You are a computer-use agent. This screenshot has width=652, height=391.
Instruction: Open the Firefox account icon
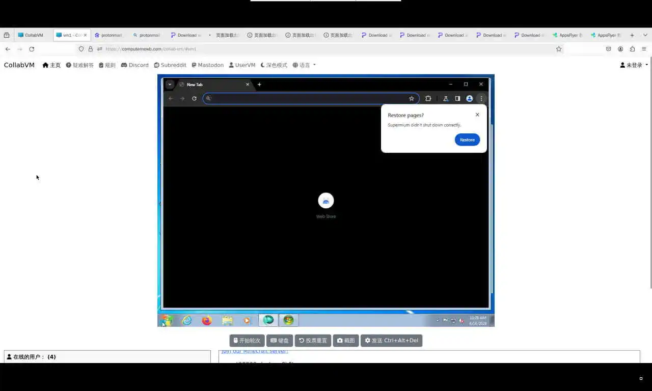[x=620, y=49]
